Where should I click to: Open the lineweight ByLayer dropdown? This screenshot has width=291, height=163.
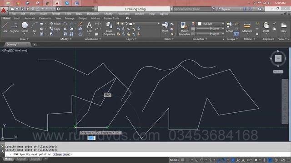tap(210, 29)
